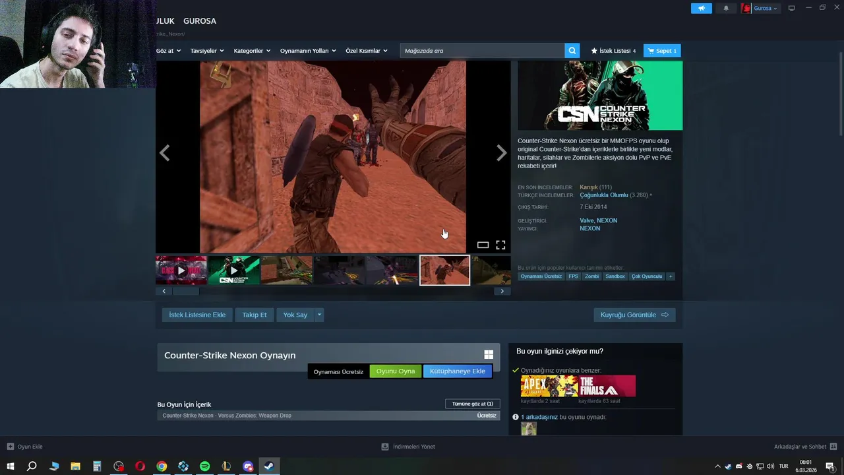Expand Oynamanın Yolları menu
Viewport: 844px width, 475px height.
[308, 51]
